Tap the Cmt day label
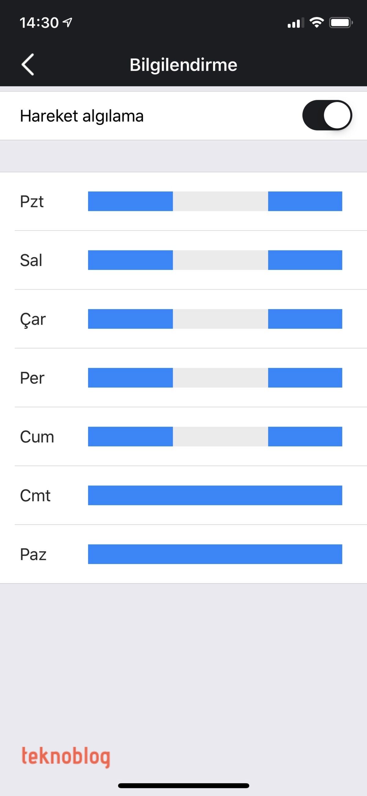367x796 pixels. pyautogui.click(x=35, y=496)
